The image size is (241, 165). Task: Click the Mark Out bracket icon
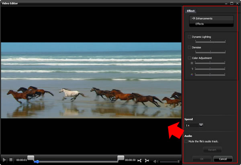point(147,160)
